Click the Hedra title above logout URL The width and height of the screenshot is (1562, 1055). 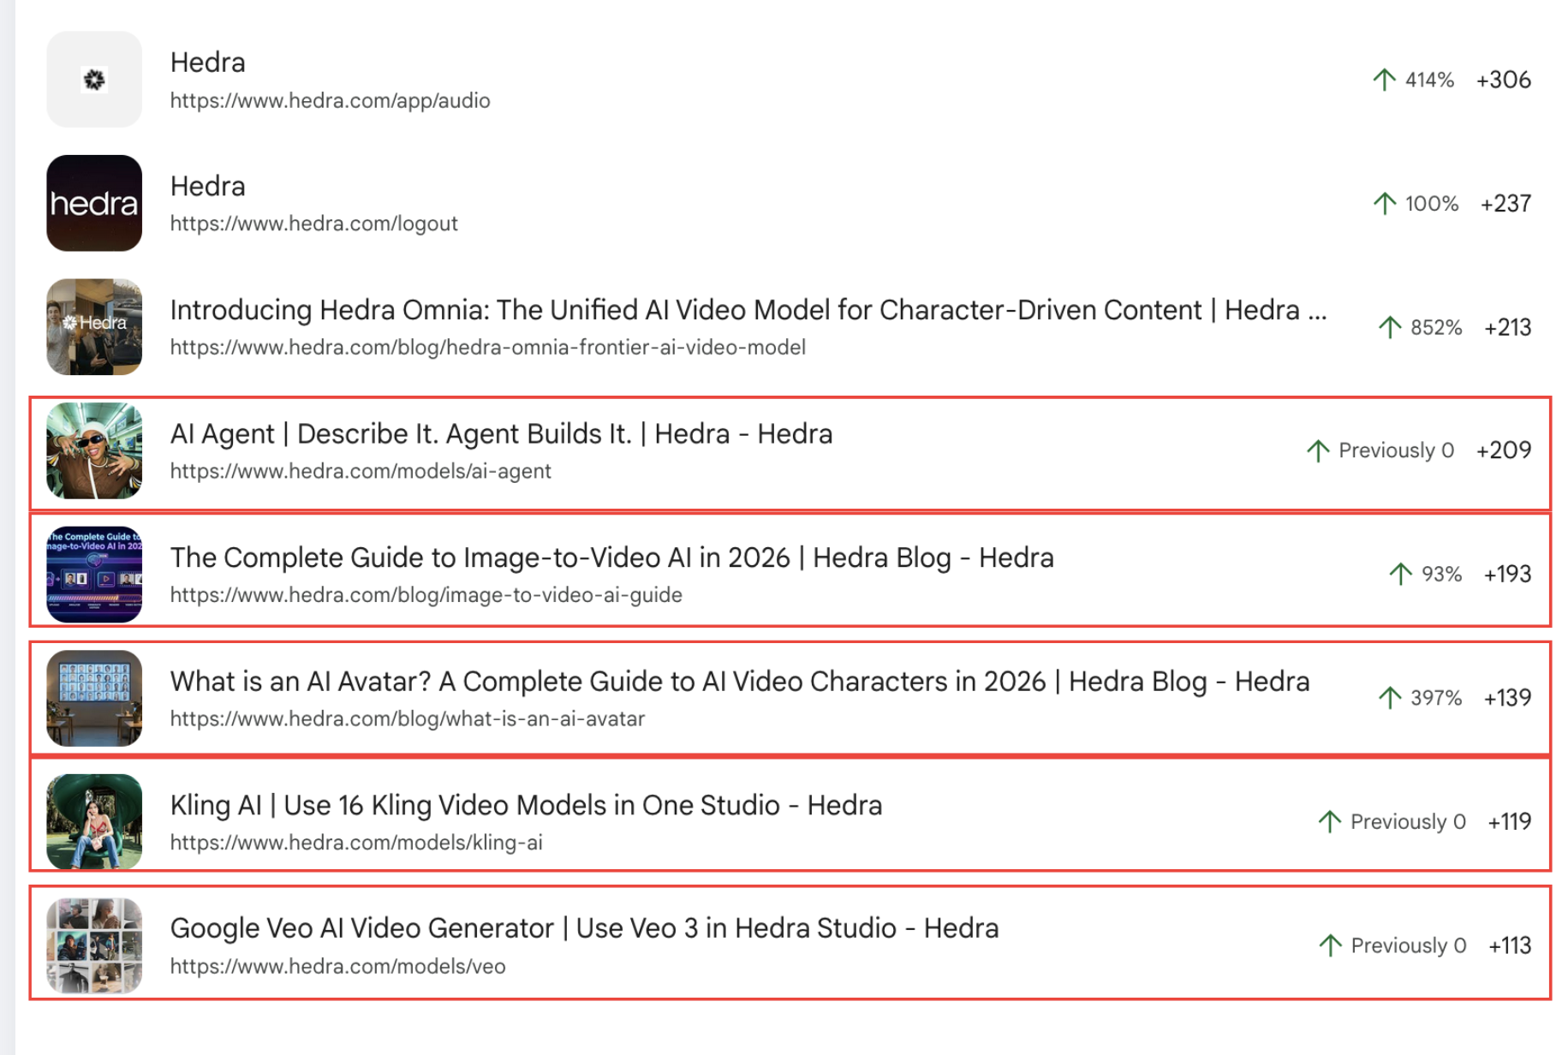pyautogui.click(x=208, y=186)
